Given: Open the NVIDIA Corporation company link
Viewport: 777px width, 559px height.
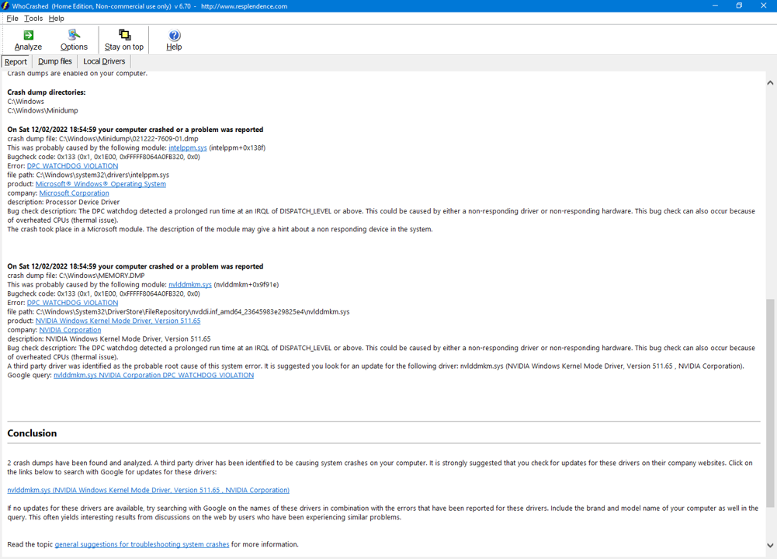Looking at the screenshot, I should coord(70,330).
